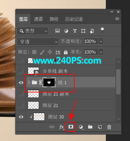Open the 填充 fill slider arrow
The image size is (130, 141).
[x=101, y=52]
